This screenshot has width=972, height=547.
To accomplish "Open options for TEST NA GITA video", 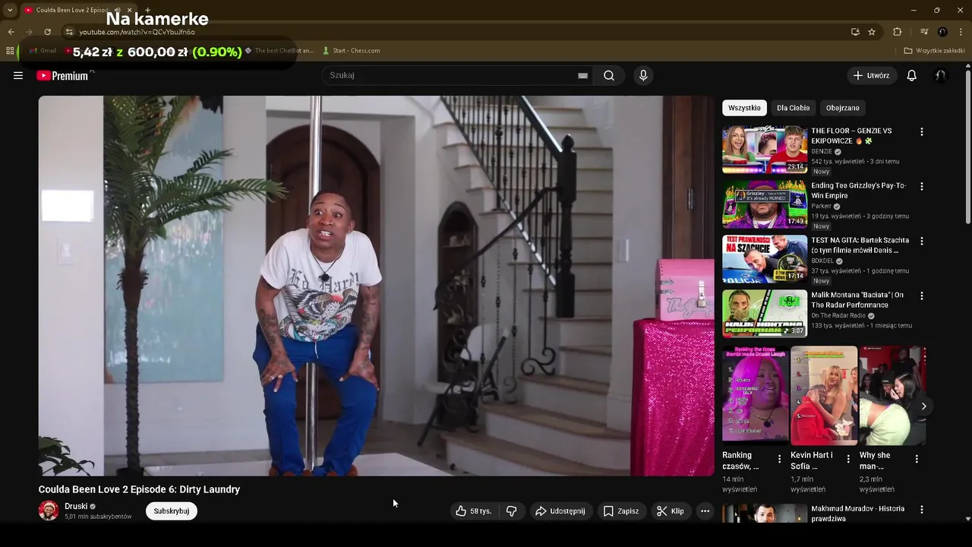I will (922, 241).
